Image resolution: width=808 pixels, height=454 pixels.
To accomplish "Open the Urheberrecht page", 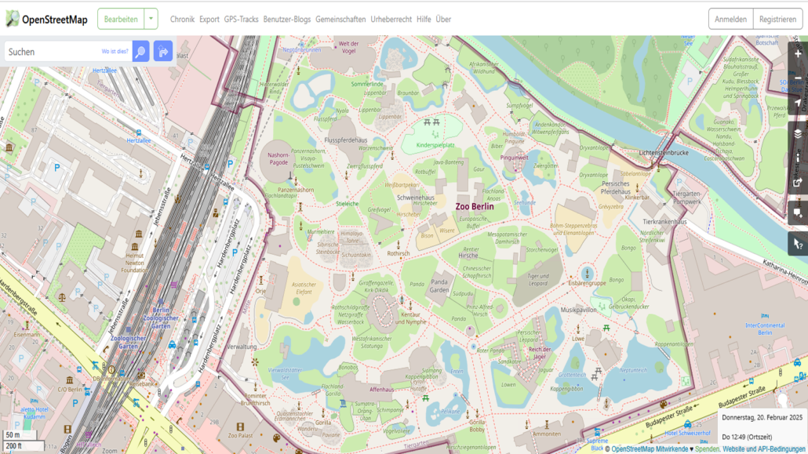I will 391,19.
